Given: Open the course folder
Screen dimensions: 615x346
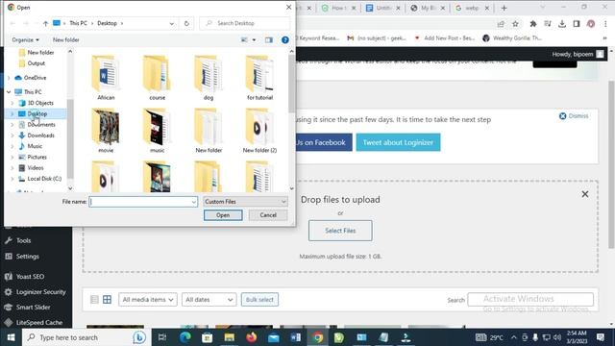Looking at the screenshot, I should click(157, 78).
